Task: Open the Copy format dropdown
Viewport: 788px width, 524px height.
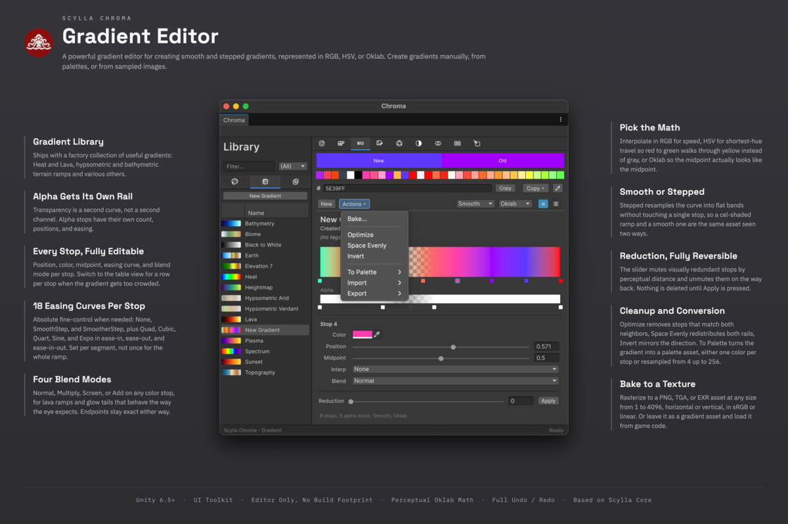Action: [535, 188]
